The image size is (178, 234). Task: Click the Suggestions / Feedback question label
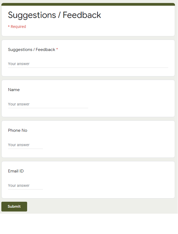coord(31,50)
